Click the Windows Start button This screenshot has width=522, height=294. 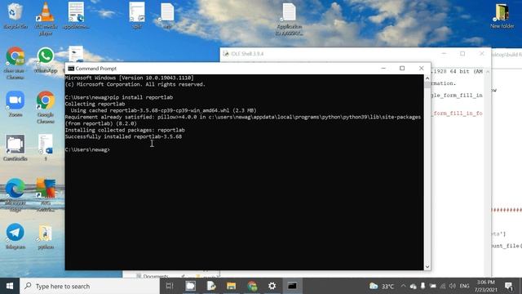10,286
